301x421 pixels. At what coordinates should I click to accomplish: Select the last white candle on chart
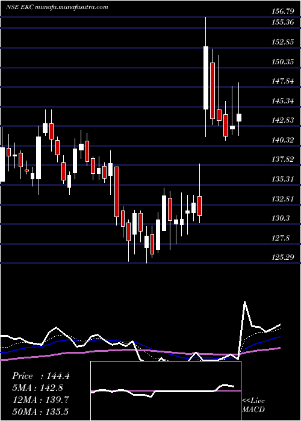[239, 118]
